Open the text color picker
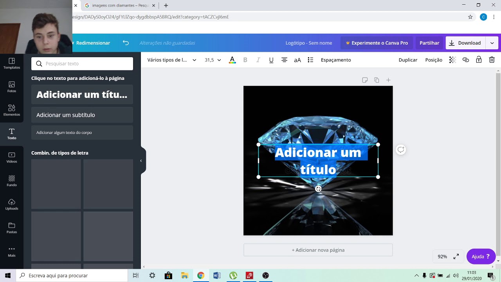 click(x=232, y=60)
